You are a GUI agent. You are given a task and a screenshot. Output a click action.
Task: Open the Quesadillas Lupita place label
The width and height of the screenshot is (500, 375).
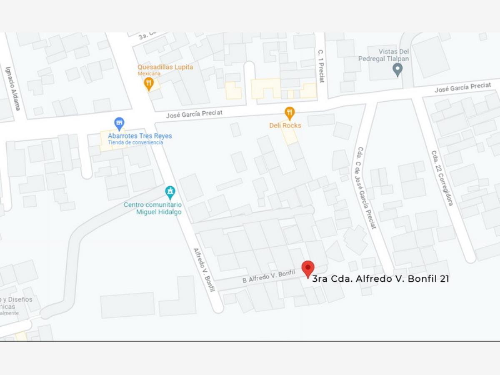(x=165, y=67)
